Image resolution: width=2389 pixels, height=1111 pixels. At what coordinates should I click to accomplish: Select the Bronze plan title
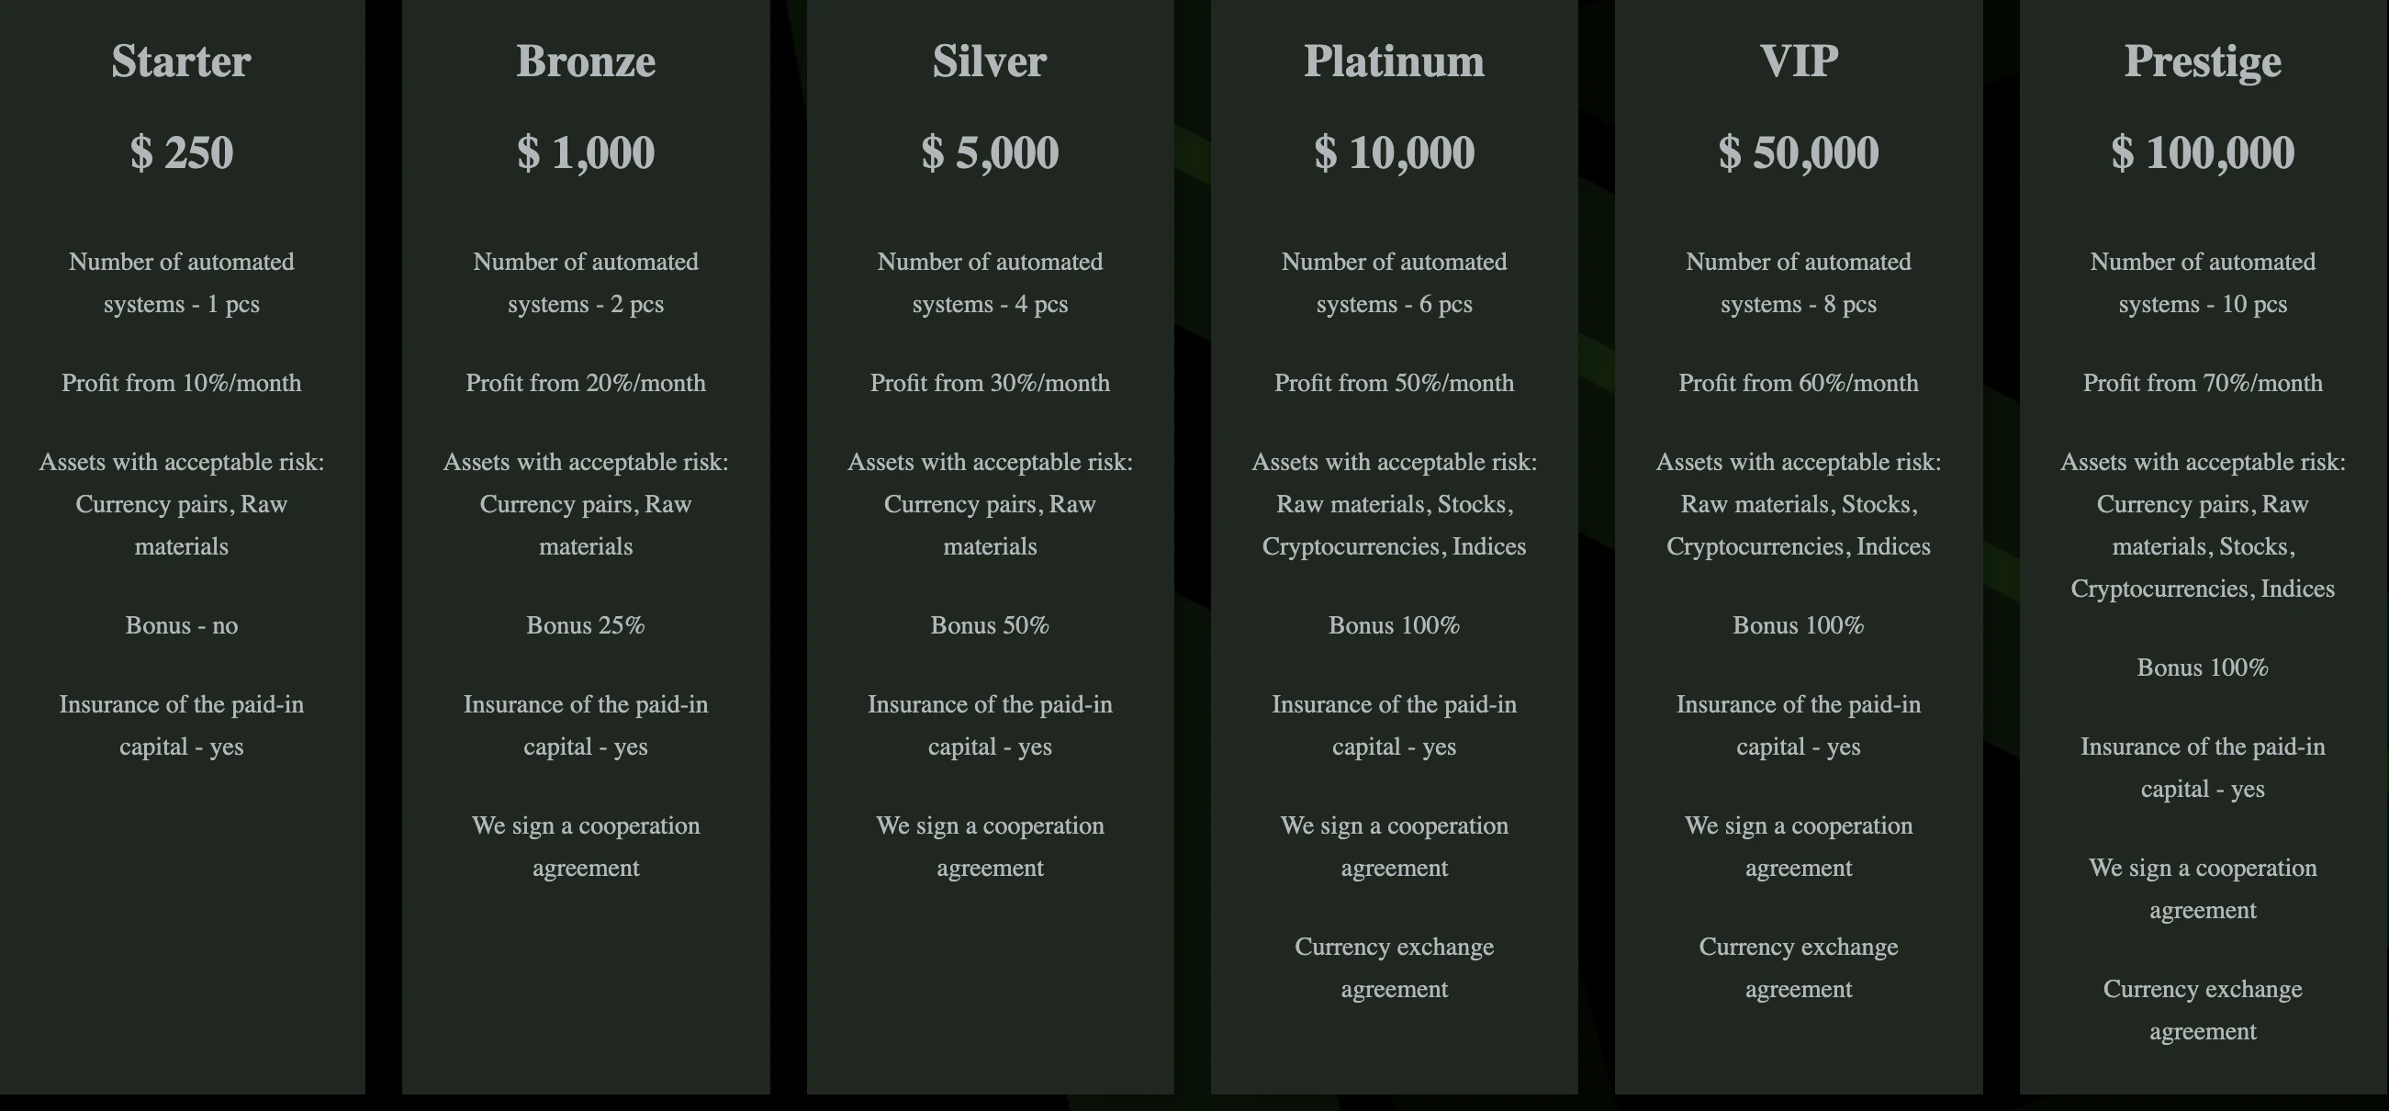point(585,62)
